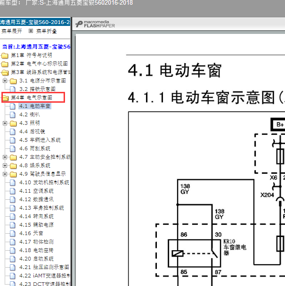Select 第2章 电气中心标示视图 chapter
Viewport: 285px width, 286px height.
[x=40, y=64]
